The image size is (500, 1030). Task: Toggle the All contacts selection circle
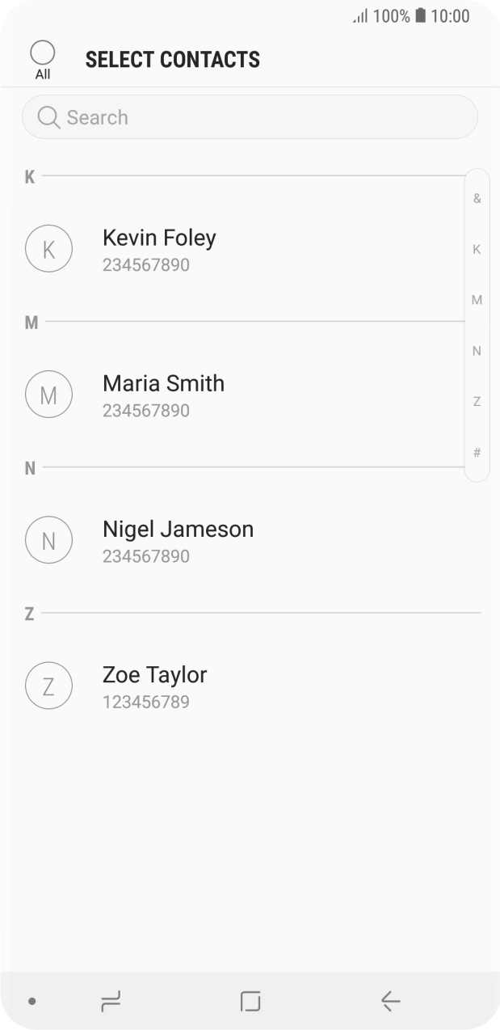(x=42, y=53)
